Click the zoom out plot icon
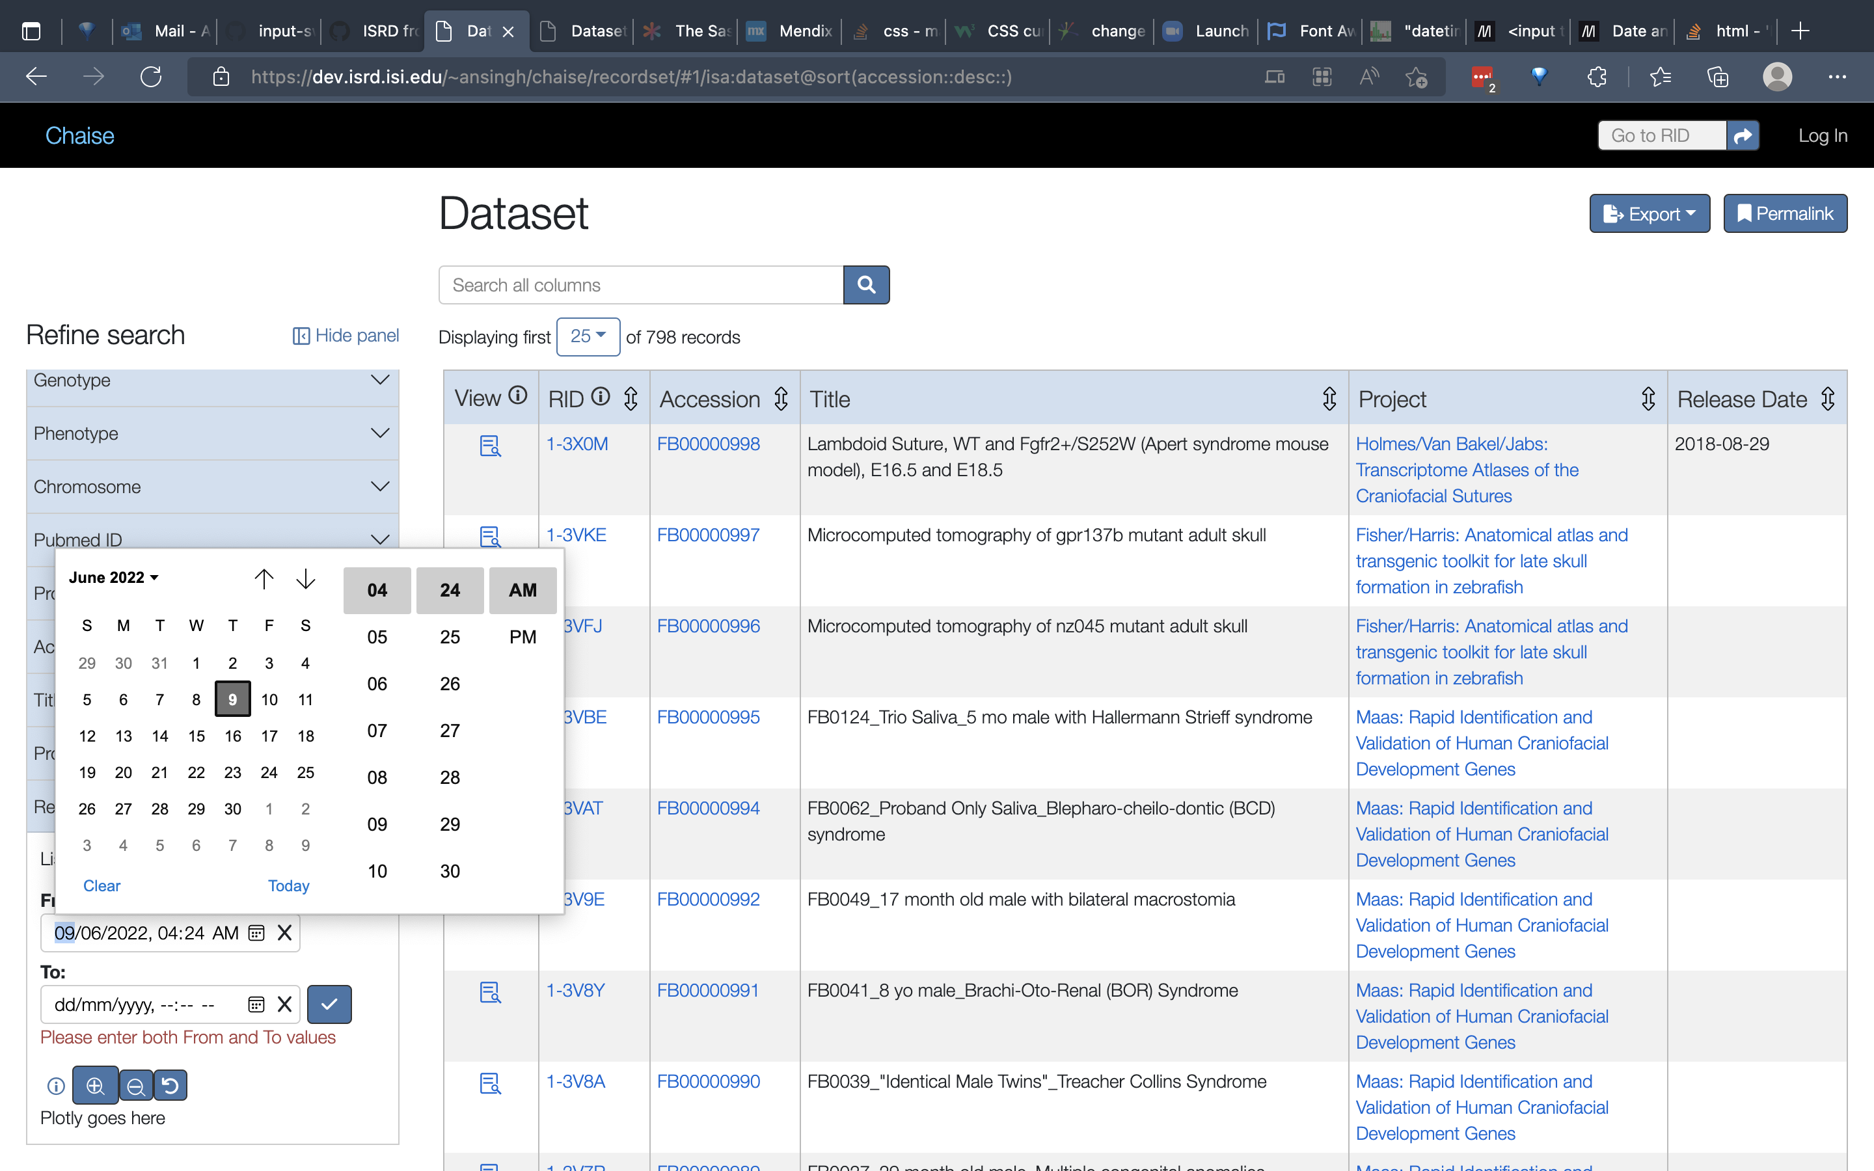1874x1171 pixels. (135, 1085)
